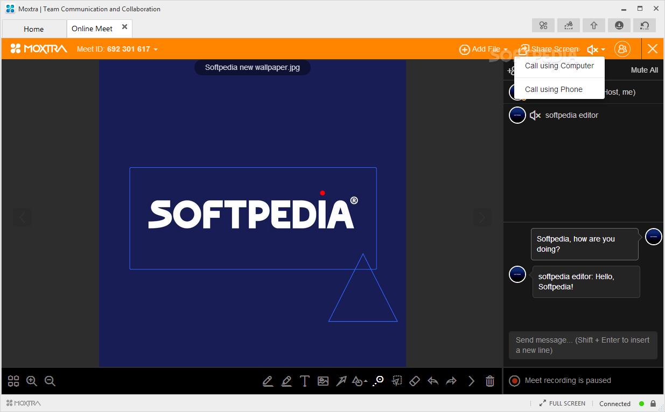Toggle the meet recording button
The width and height of the screenshot is (665, 412).
[515, 381]
